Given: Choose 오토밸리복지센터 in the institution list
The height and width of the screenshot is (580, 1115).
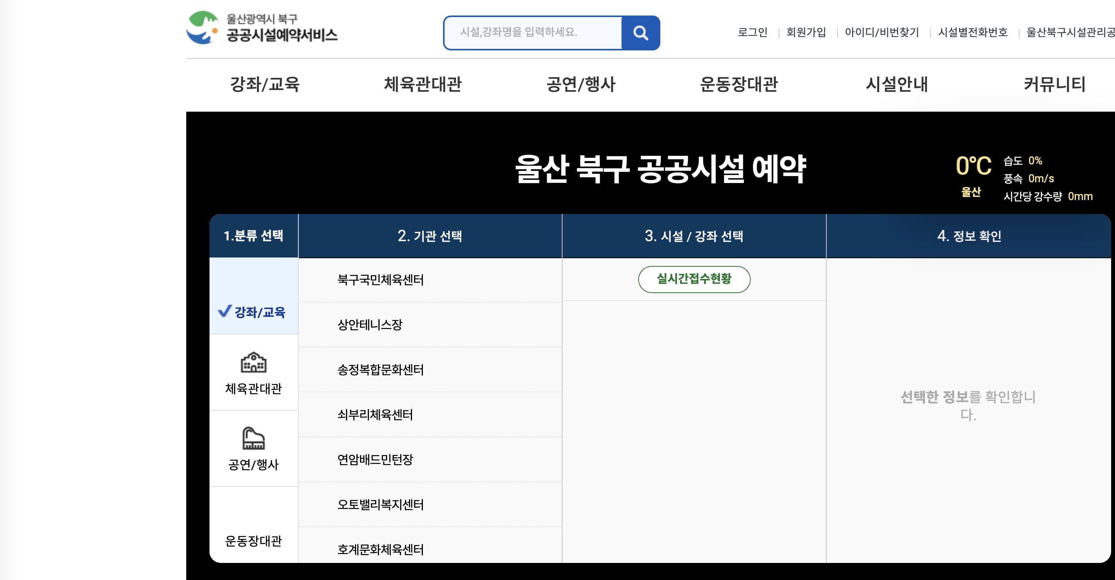Looking at the screenshot, I should point(380,505).
